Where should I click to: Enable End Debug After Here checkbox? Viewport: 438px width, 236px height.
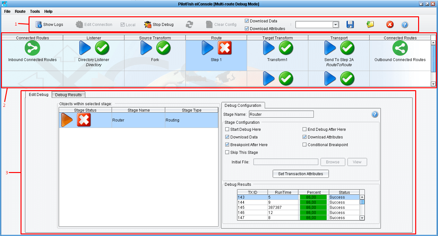click(x=305, y=130)
